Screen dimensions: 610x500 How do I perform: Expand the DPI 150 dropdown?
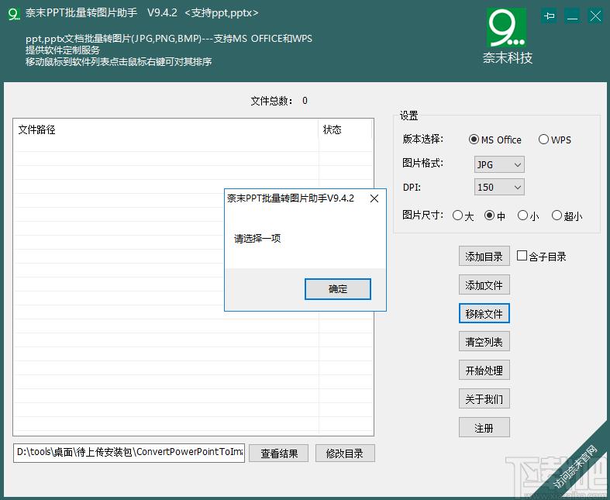point(499,187)
